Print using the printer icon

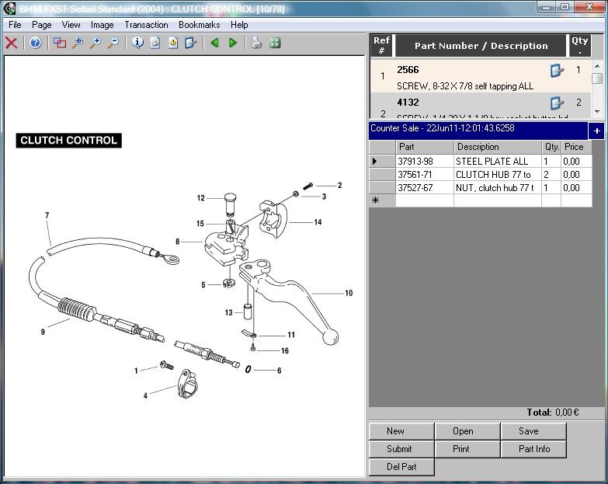coord(256,43)
